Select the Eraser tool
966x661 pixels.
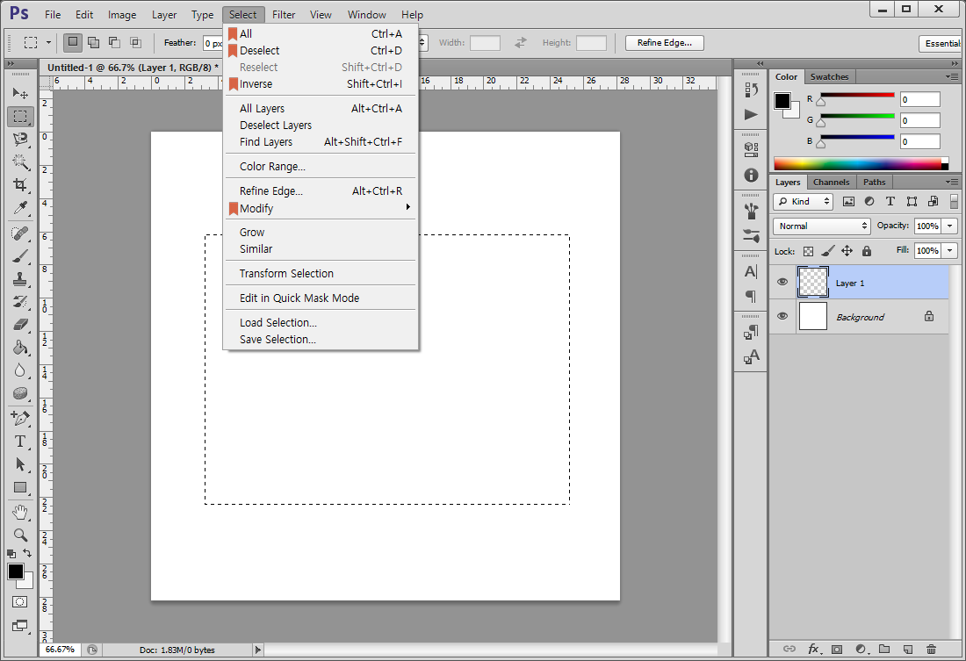(20, 325)
